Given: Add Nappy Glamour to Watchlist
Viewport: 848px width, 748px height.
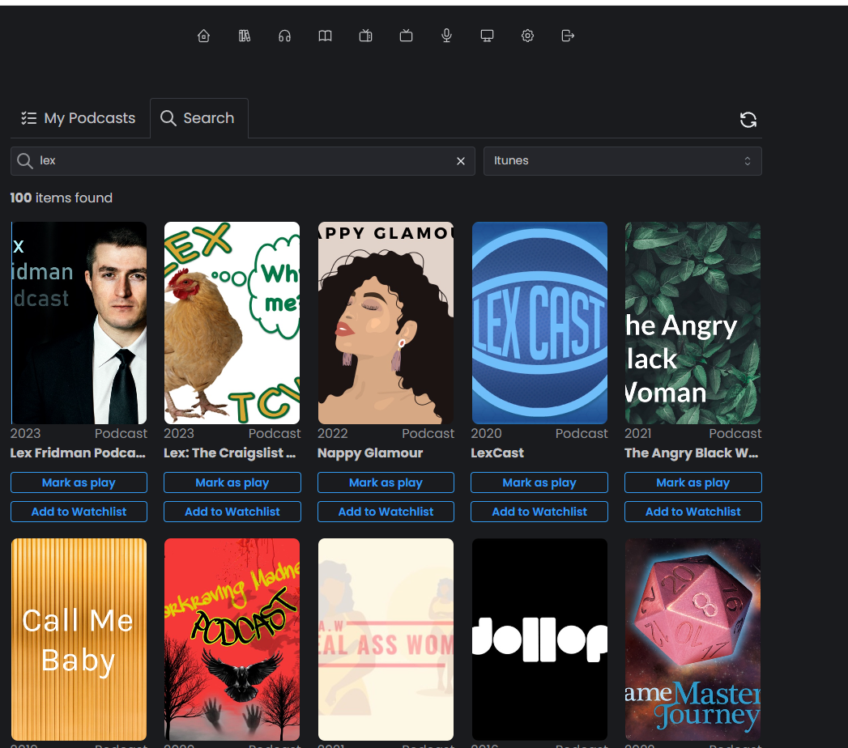Looking at the screenshot, I should (386, 512).
